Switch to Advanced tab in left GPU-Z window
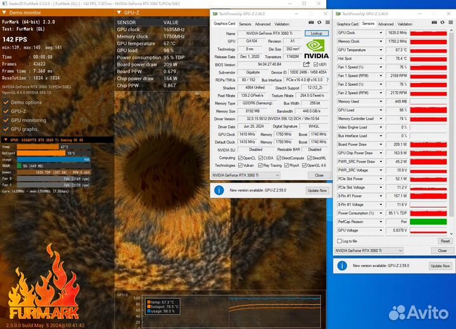 [x=263, y=24]
